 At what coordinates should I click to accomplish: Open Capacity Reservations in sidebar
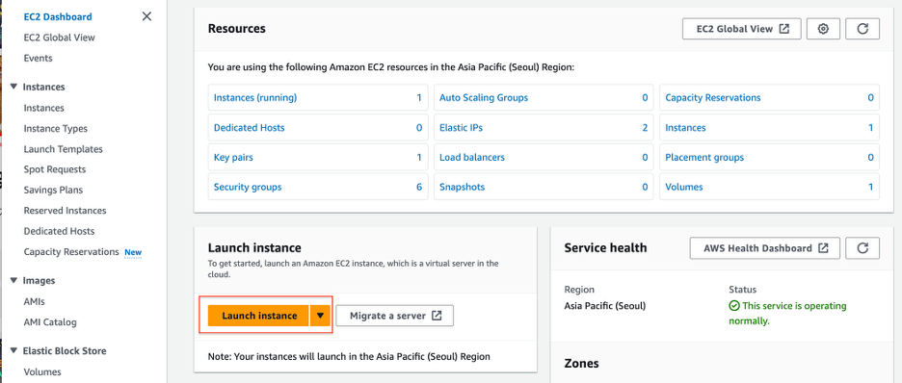(x=71, y=251)
